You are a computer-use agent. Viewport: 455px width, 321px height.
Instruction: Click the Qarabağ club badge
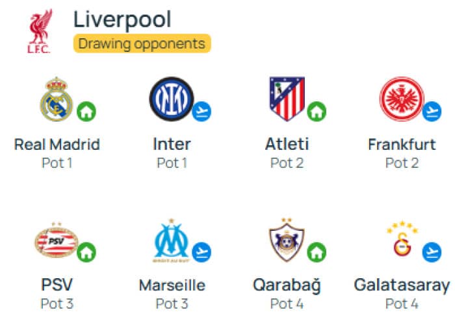[x=287, y=240]
